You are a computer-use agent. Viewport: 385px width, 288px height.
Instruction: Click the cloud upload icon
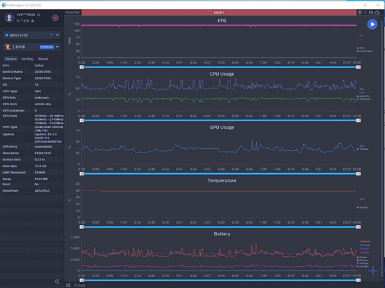[x=378, y=12]
